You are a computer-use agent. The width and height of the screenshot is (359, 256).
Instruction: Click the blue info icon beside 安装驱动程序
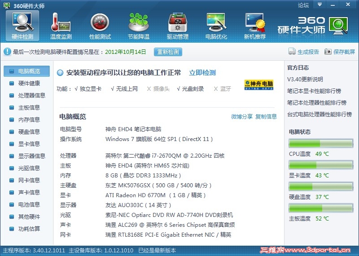point(60,73)
